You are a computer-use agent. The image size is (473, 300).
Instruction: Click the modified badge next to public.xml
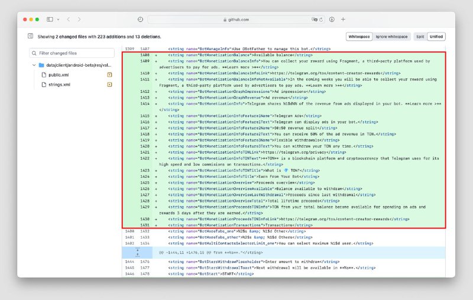coord(109,75)
